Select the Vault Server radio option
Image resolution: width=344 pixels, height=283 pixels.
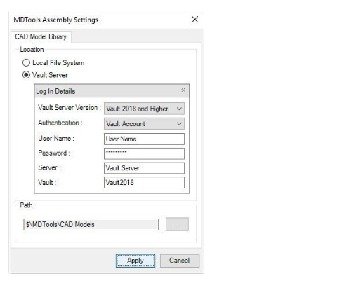point(26,75)
